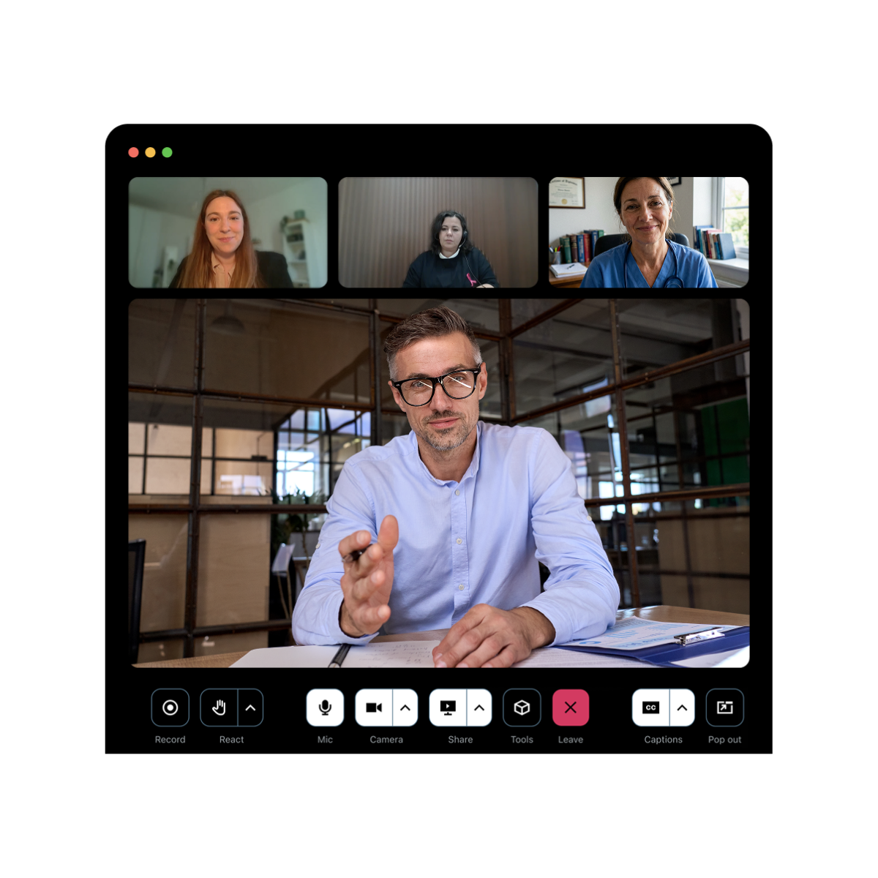Select the long red-haired woman's video tile
878x878 pixels.
click(x=228, y=233)
